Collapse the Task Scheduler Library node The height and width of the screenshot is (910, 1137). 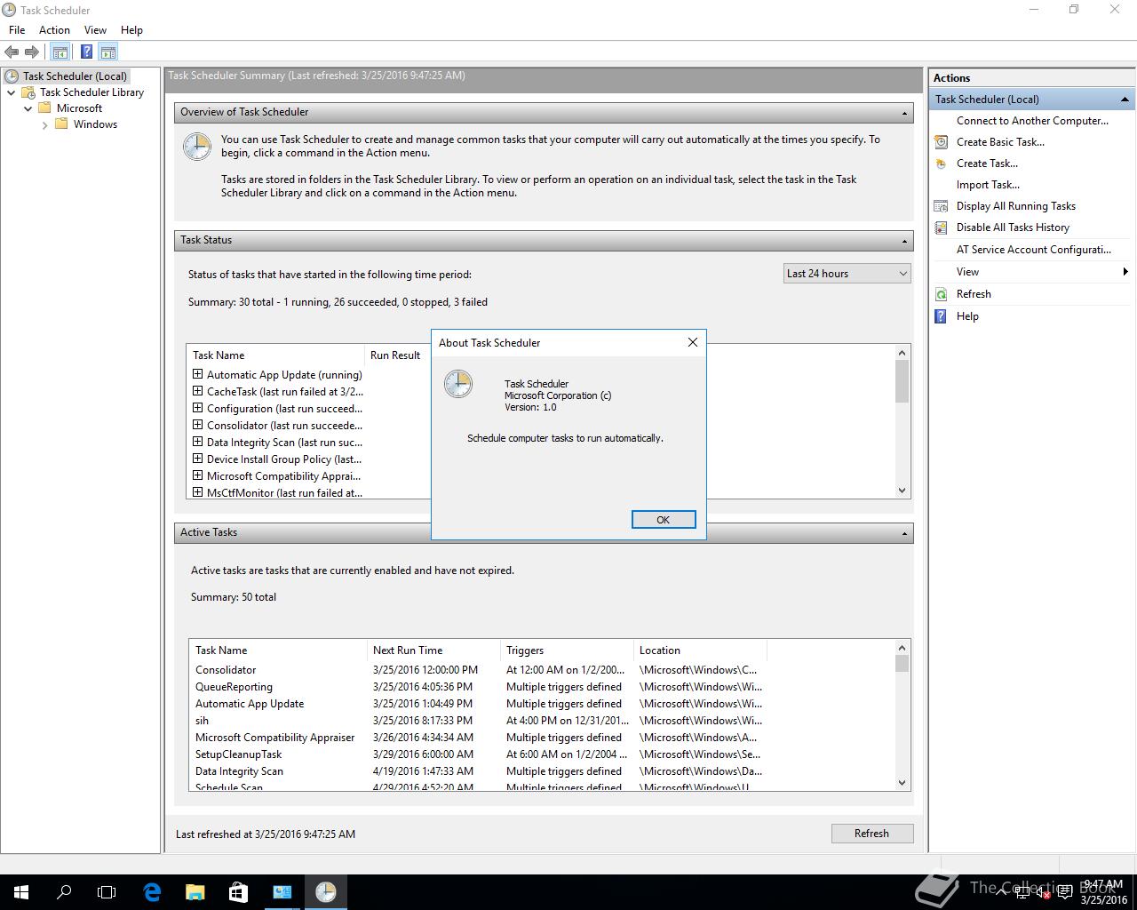[11, 92]
